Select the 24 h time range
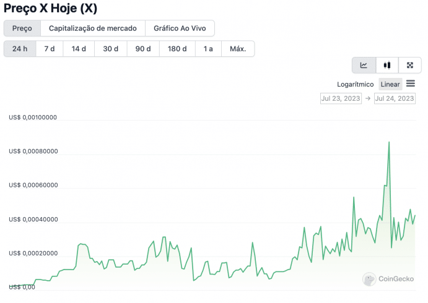This screenshot has height=303, width=428. [x=20, y=49]
